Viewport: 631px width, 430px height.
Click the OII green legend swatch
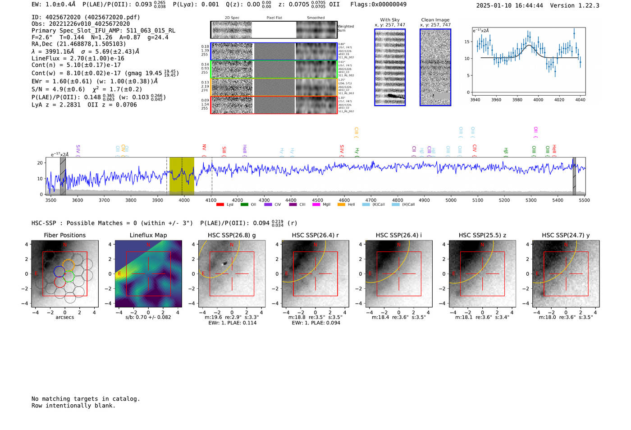(244, 205)
